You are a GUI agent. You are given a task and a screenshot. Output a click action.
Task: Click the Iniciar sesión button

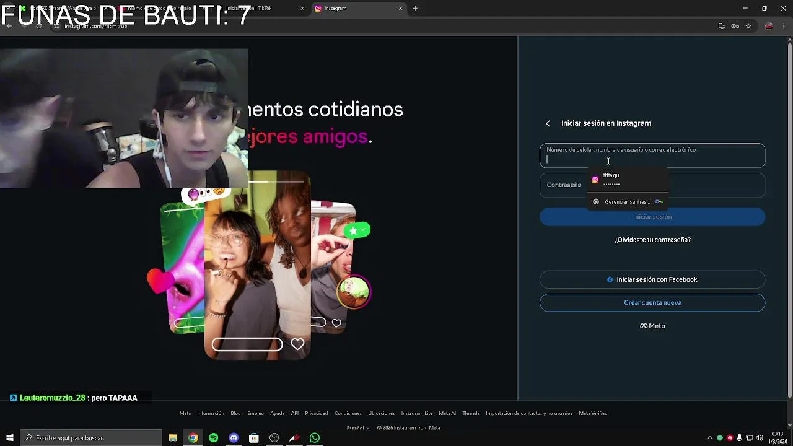pos(652,217)
